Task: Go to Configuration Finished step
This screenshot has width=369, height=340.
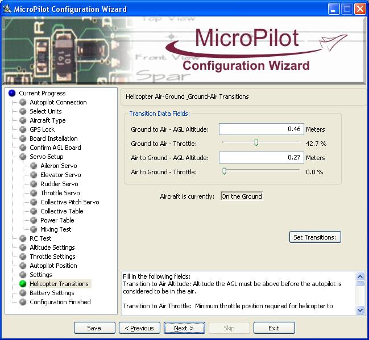Action: [60, 302]
